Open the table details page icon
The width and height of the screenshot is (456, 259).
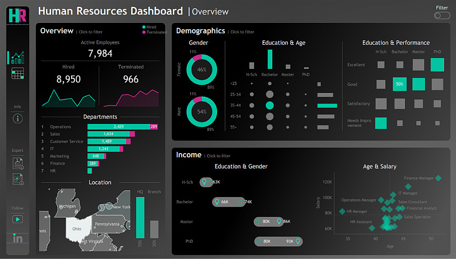[18, 73]
